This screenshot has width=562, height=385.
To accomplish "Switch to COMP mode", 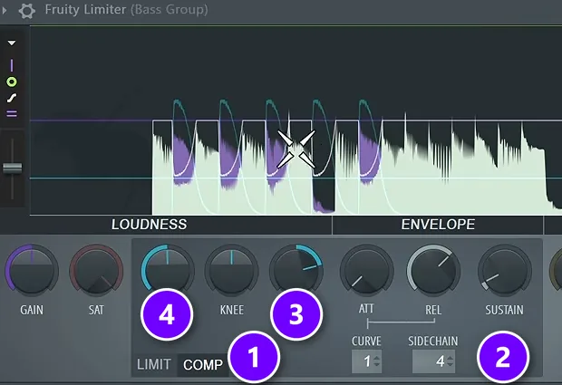I will point(203,365).
